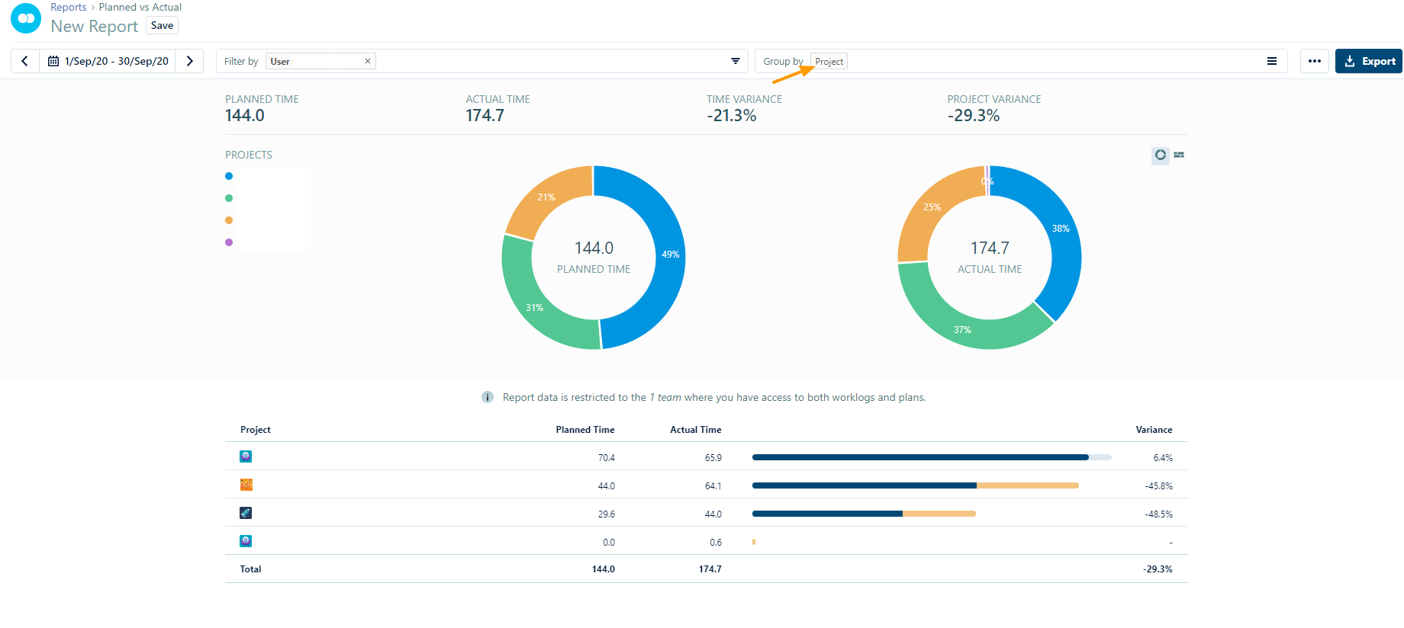
Task: Click the Tempo logo icon
Action: pos(26,18)
